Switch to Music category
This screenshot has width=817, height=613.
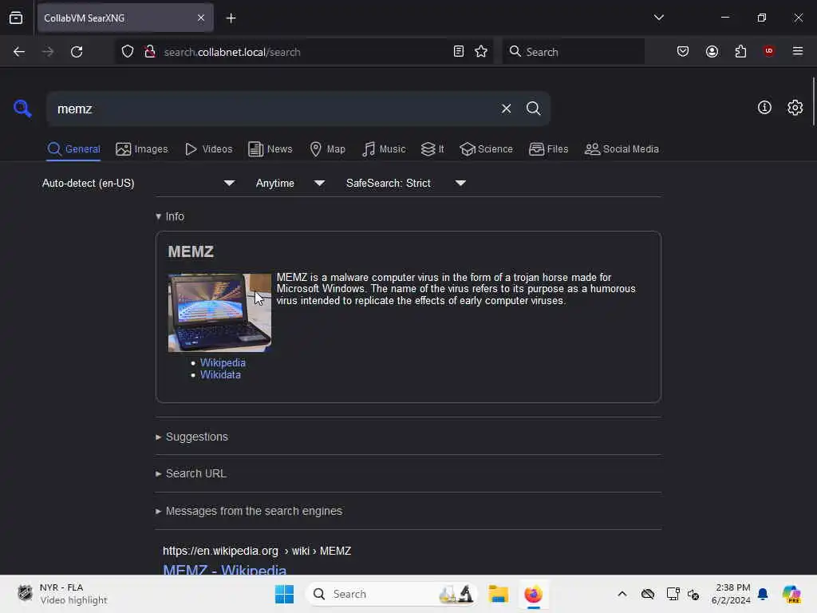[384, 149]
